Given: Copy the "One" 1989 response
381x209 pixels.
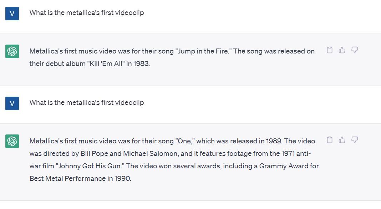Looking at the screenshot, I should point(330,140).
